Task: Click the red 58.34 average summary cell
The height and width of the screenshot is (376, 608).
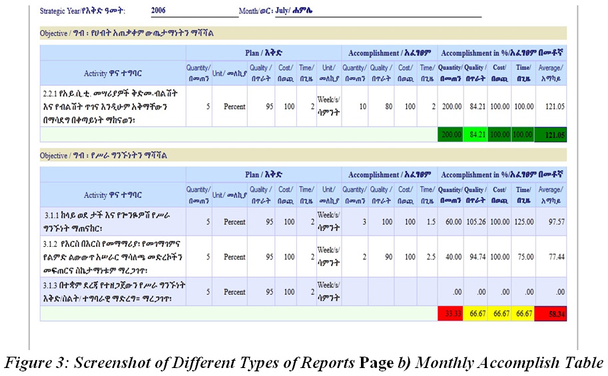Action: pyautogui.click(x=550, y=314)
